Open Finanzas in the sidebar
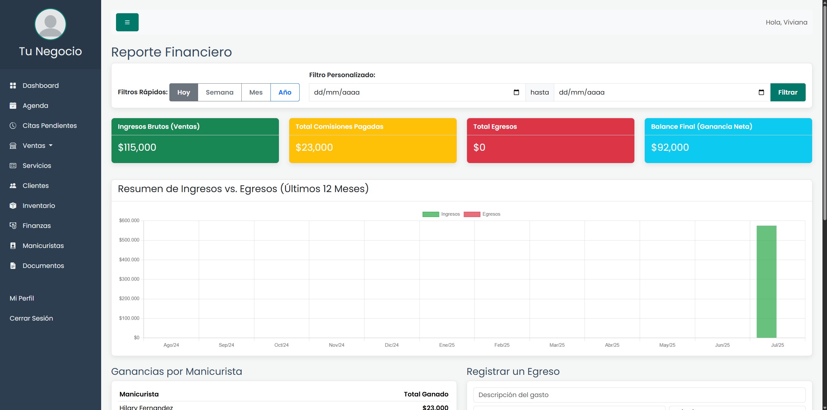Viewport: 827px width, 410px height. [37, 226]
